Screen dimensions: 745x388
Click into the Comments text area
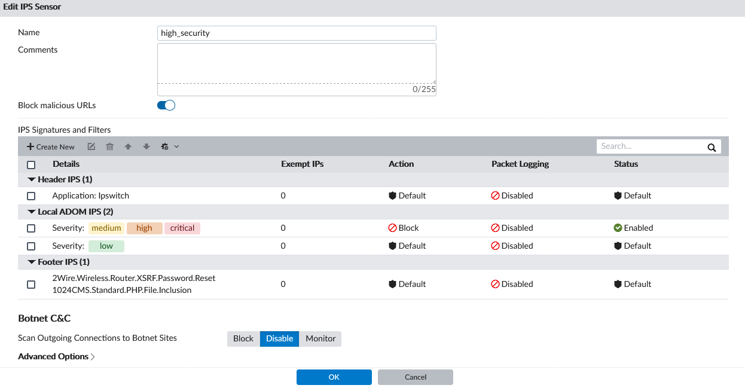(297, 63)
